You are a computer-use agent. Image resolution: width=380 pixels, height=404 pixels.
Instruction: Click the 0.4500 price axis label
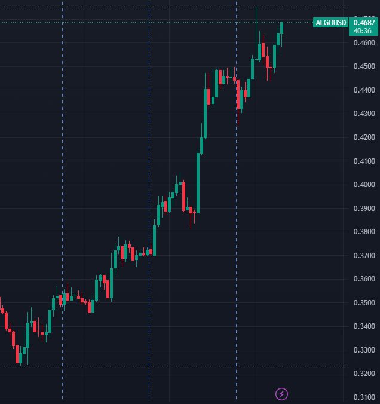pos(364,66)
